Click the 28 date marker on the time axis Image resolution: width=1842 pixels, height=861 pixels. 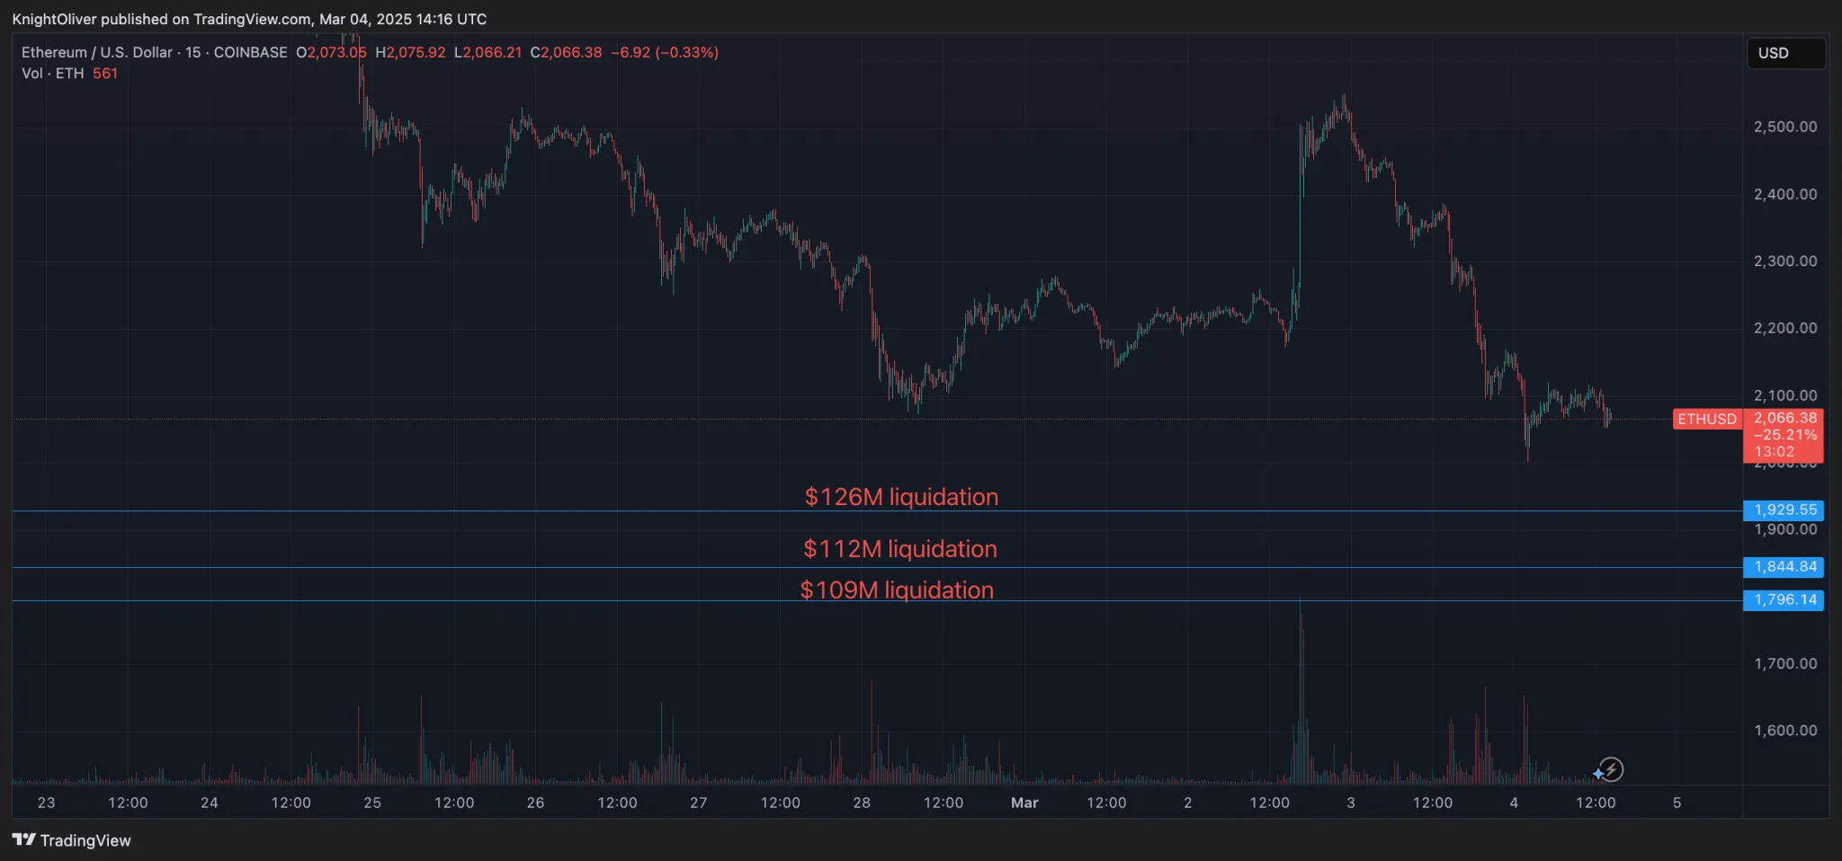[862, 803]
